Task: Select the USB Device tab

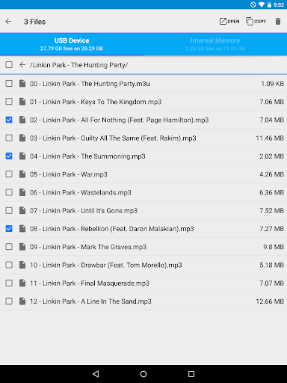Action: click(x=72, y=44)
